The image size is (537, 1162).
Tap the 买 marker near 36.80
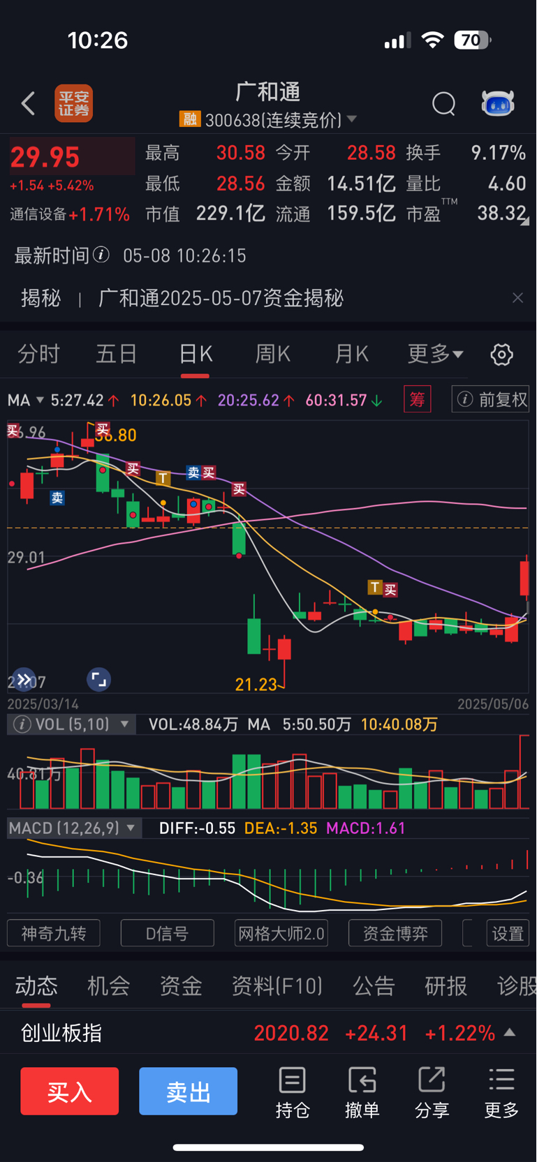(103, 429)
